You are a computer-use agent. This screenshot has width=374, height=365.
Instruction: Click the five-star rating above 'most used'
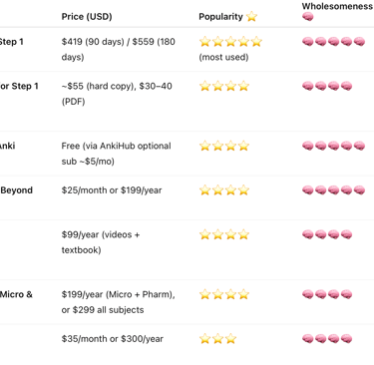pyautogui.click(x=230, y=42)
